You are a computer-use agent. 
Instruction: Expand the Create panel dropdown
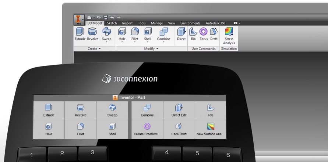[99, 48]
